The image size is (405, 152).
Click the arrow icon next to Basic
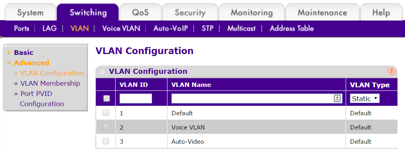coord(9,52)
